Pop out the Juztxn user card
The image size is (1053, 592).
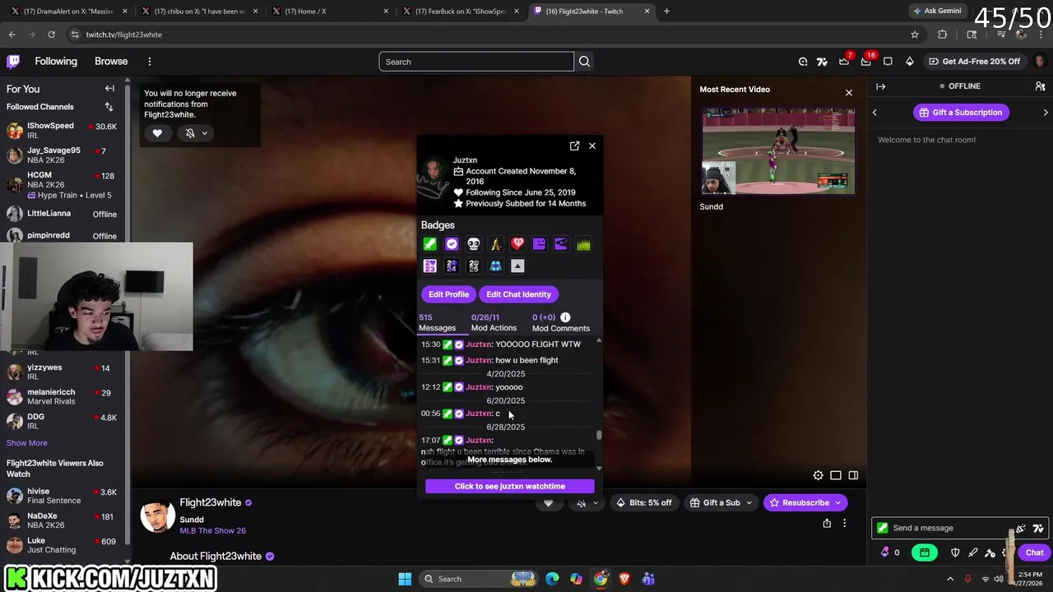click(574, 146)
